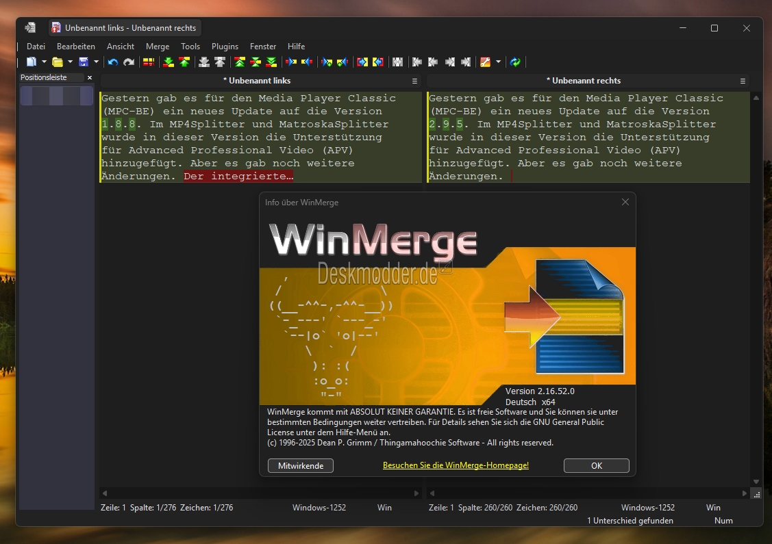Screen dimensions: 772x544
Task: Jump to next difference icon
Action: tap(169, 62)
